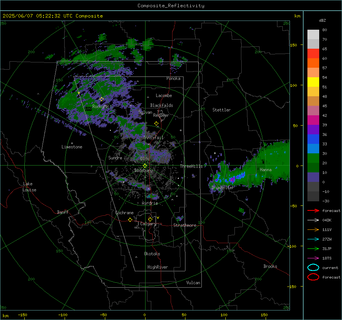
Task: Click the small green echo southeast of Drumheller
Action: pos(241,210)
